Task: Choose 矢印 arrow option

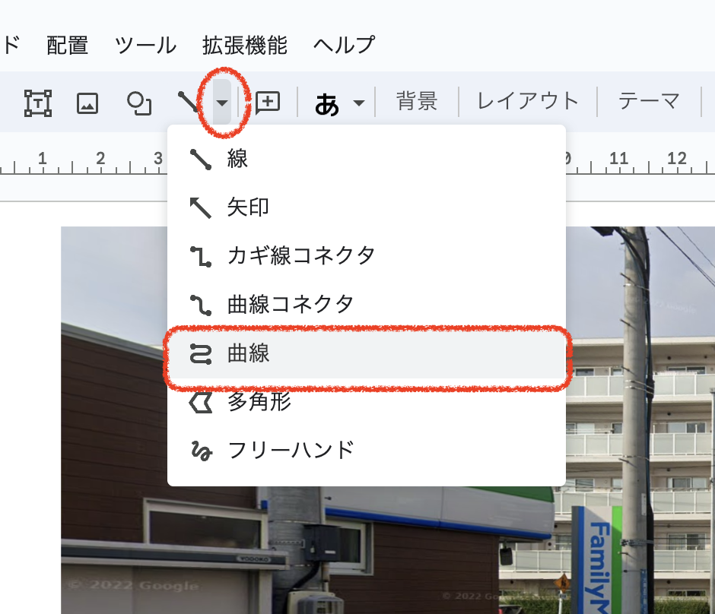Action: click(248, 207)
